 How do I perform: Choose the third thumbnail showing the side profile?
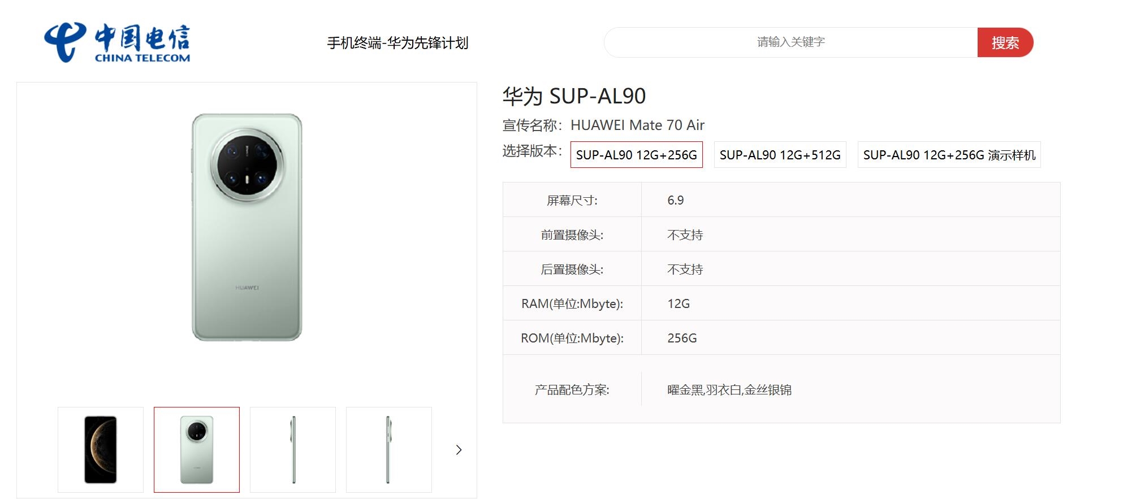click(x=293, y=450)
